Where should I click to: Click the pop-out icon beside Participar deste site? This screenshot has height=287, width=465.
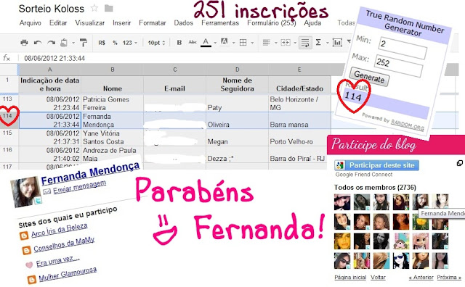(459, 163)
